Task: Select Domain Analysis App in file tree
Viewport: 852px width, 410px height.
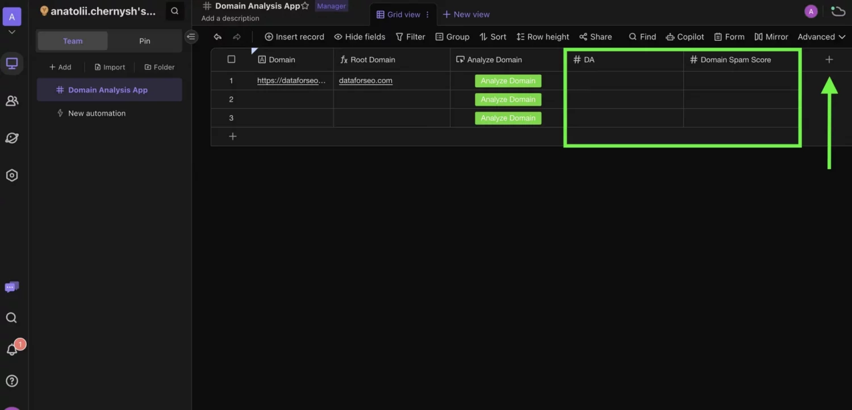Action: [110, 90]
